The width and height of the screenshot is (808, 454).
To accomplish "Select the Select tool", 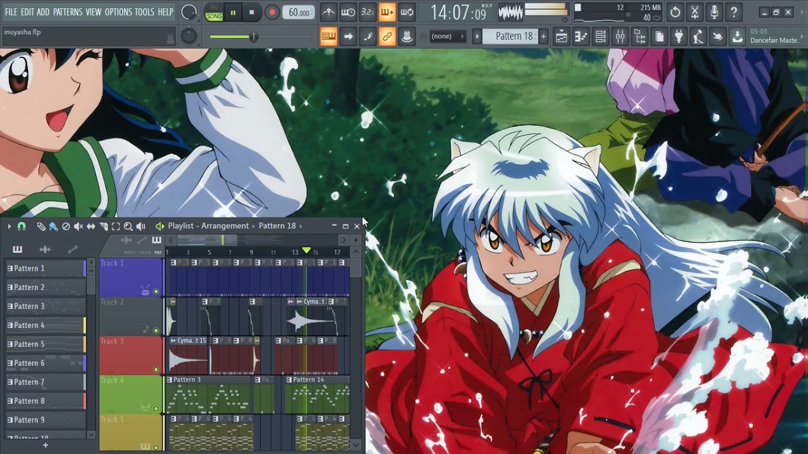I will tap(116, 226).
